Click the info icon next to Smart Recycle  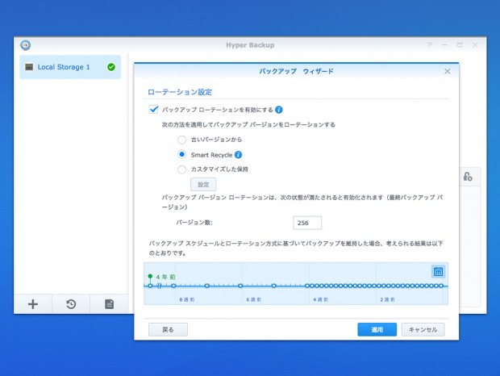[238, 155]
